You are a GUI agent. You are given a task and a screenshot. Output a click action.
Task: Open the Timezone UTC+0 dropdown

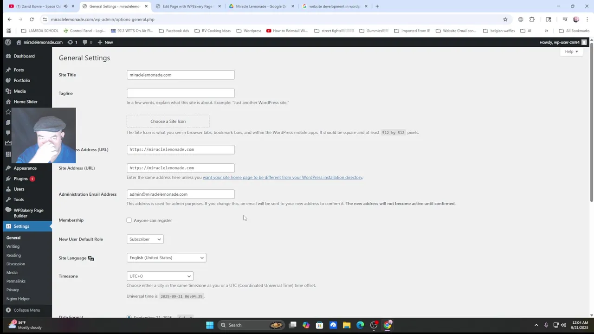click(160, 276)
